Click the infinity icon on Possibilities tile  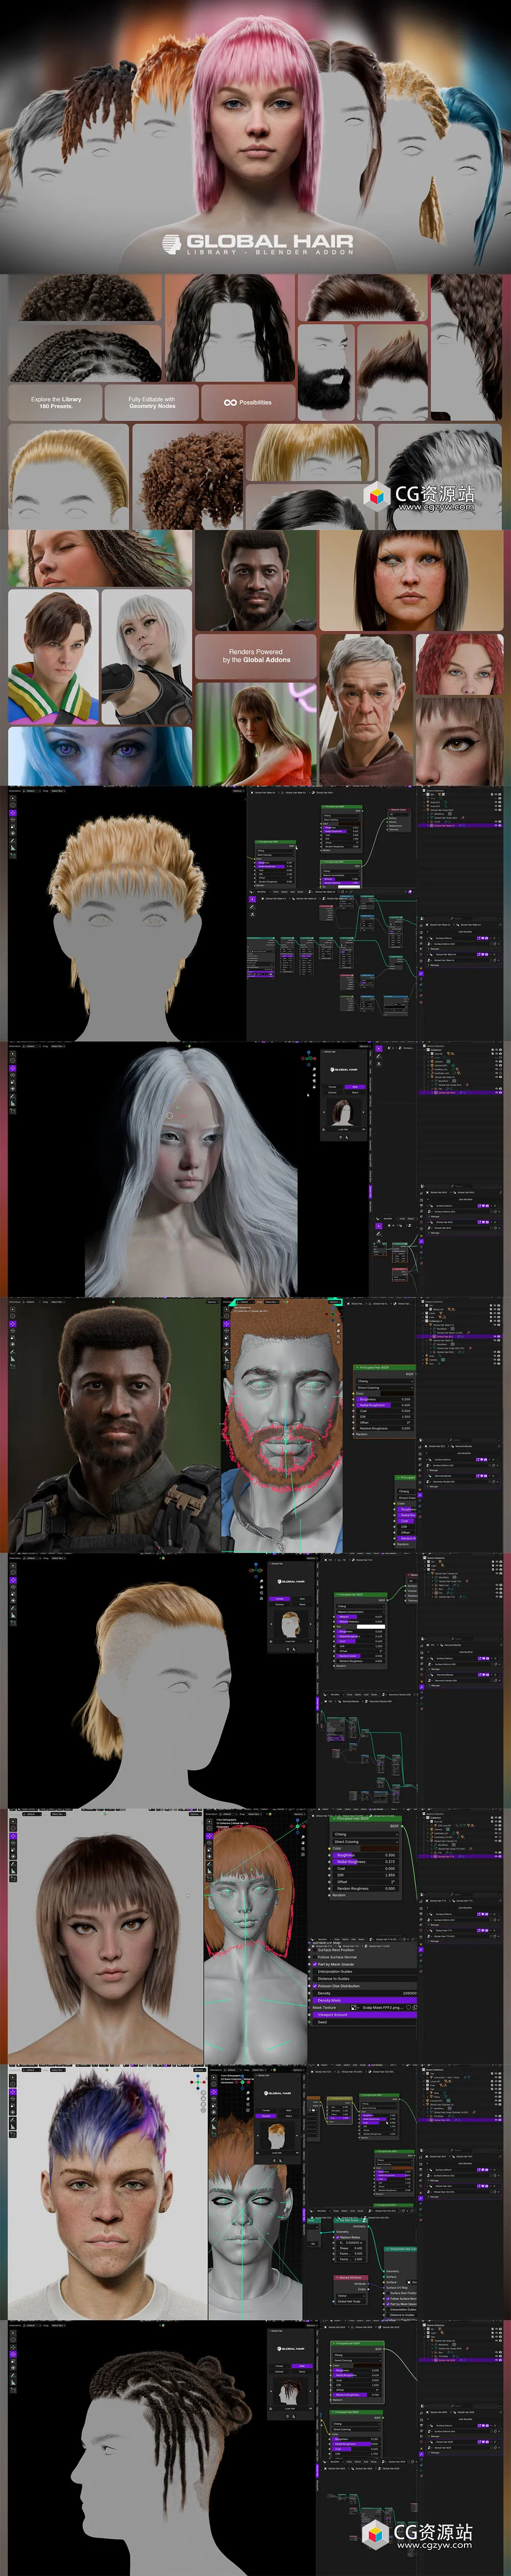click(x=230, y=403)
